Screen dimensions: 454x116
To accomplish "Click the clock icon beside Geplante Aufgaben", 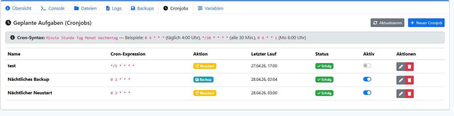I will point(8,23).
